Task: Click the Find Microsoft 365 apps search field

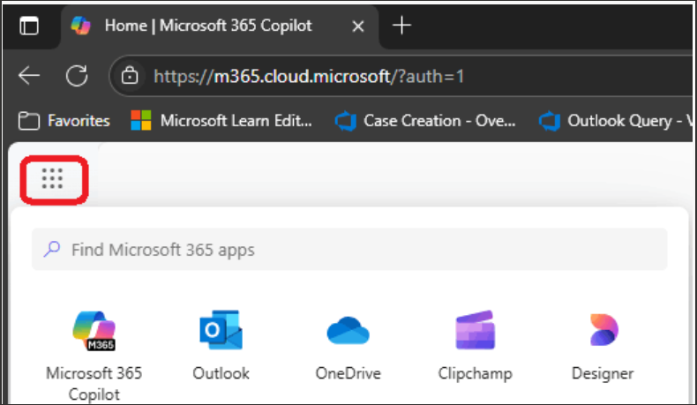Action: (x=349, y=250)
